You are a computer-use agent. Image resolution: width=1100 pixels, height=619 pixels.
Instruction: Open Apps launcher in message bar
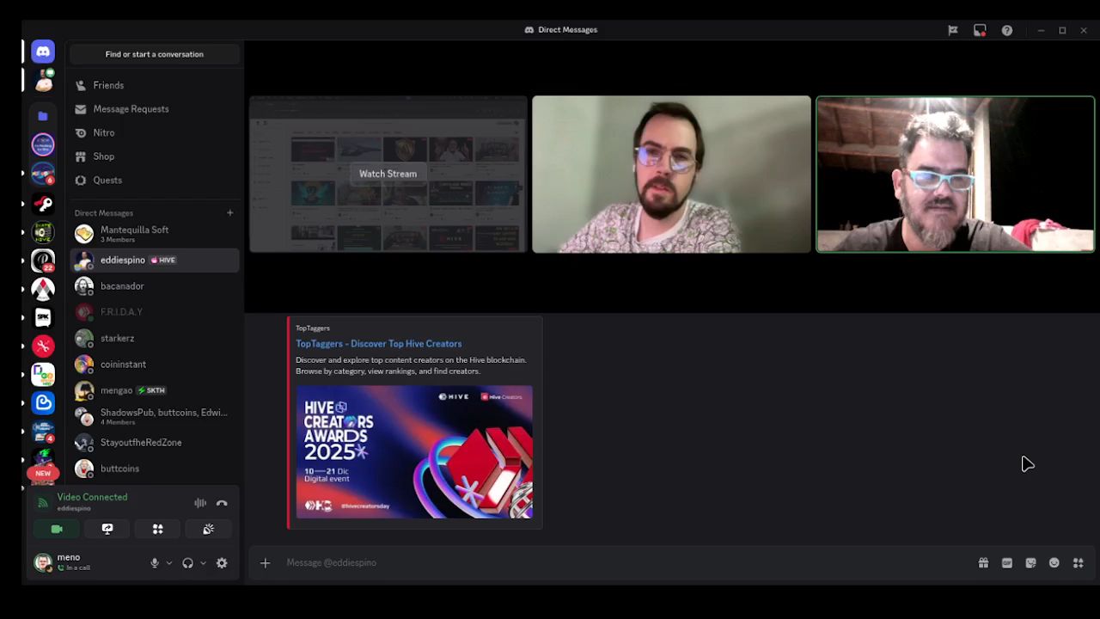point(1079,563)
